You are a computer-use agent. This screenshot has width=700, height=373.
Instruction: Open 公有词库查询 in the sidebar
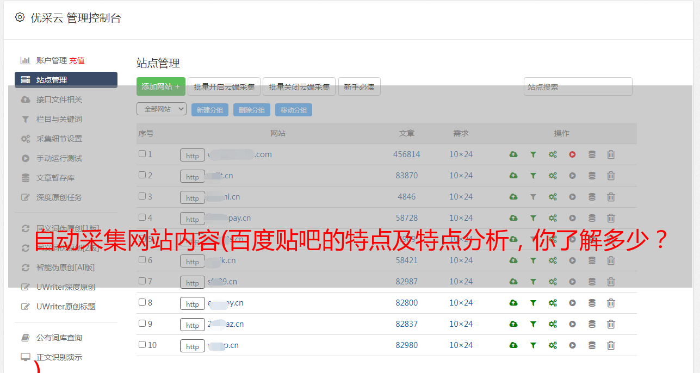pyautogui.click(x=59, y=338)
